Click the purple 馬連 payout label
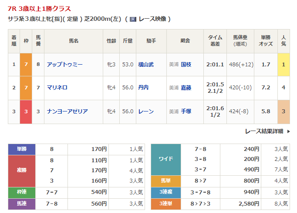This screenshot has width=297, height=213. [x=22, y=203]
